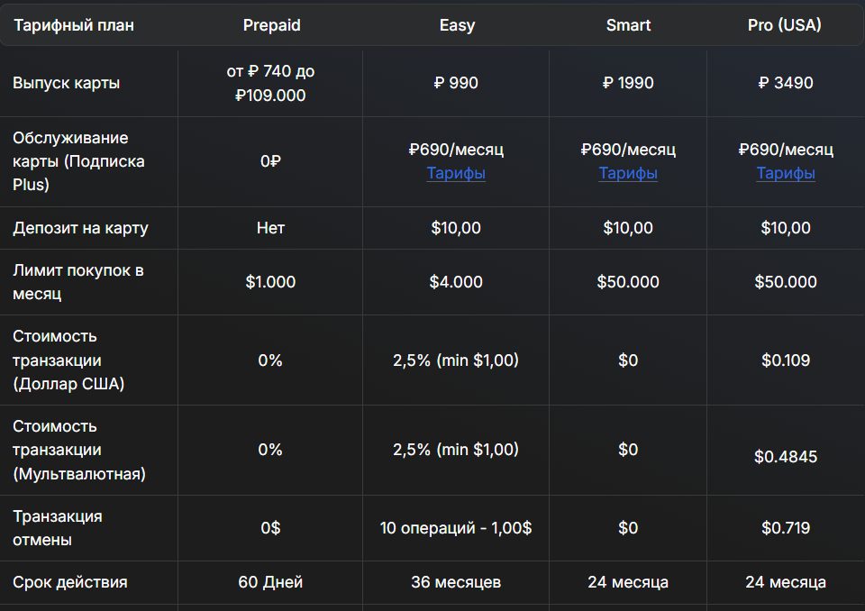The height and width of the screenshot is (611, 865).
Task: Click the Депозит на карту row label
Action: click(x=80, y=228)
